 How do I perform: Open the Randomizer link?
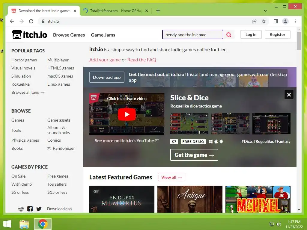click(x=61, y=148)
